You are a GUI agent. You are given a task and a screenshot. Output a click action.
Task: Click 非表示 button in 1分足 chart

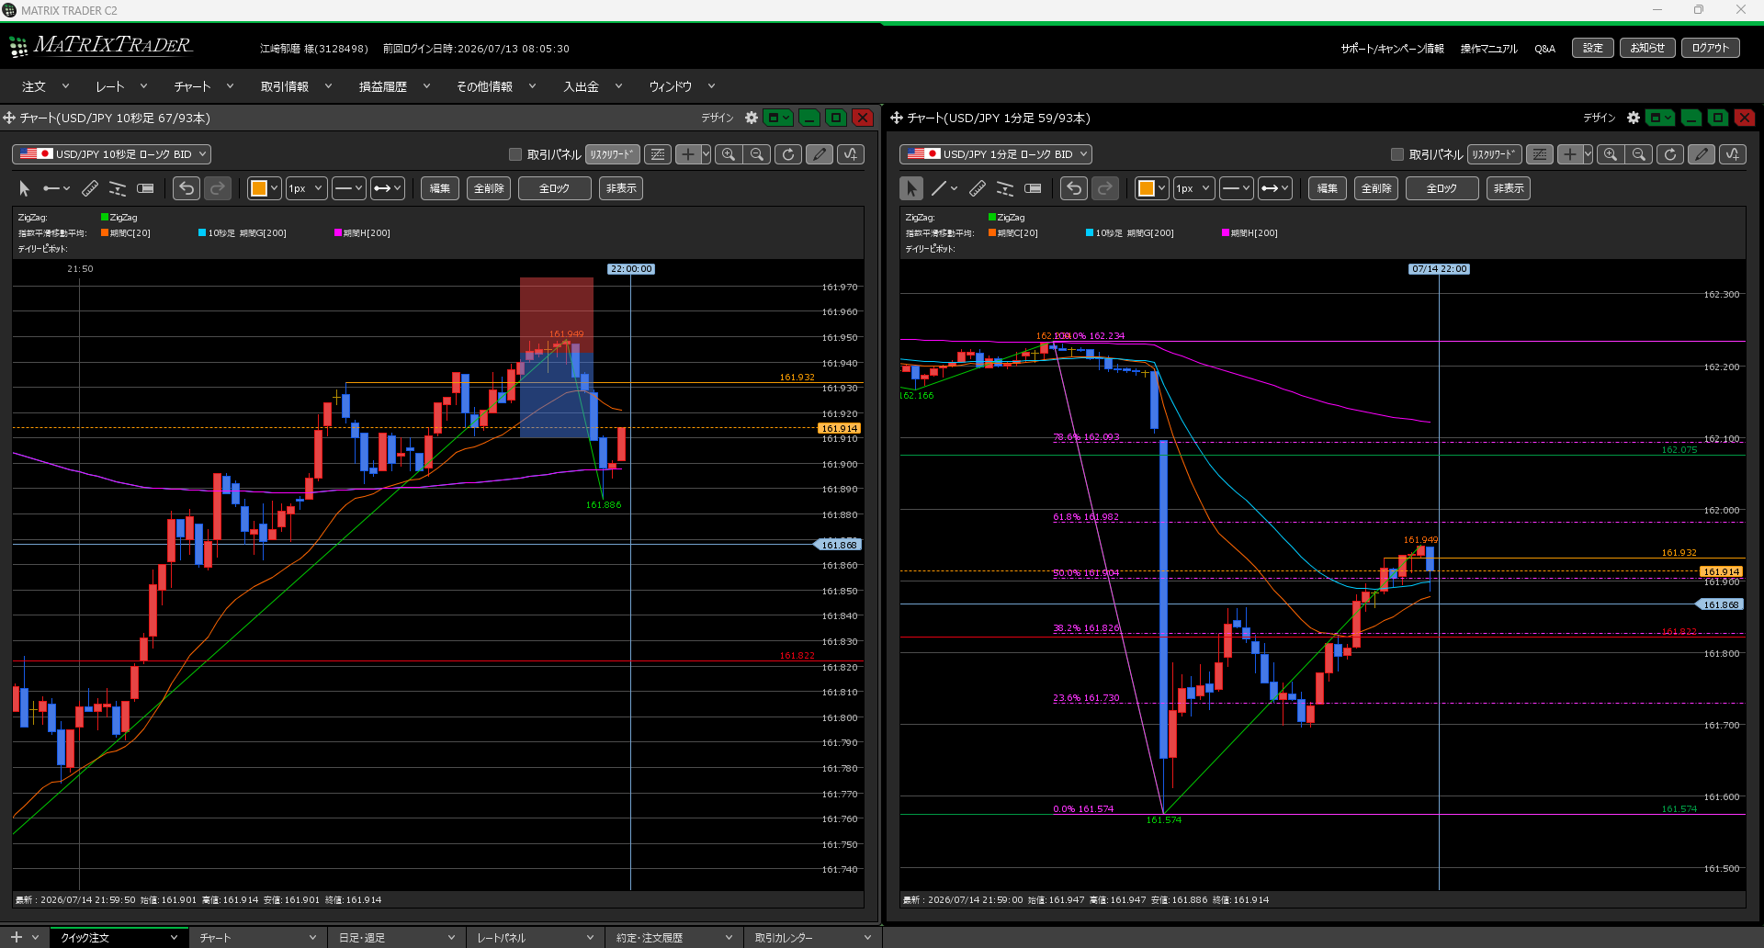point(1509,188)
